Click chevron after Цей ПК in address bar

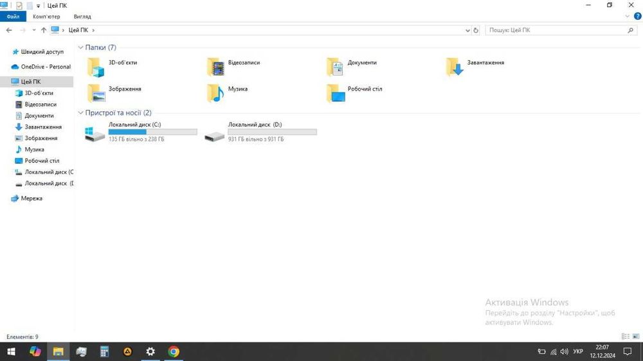[x=93, y=30]
